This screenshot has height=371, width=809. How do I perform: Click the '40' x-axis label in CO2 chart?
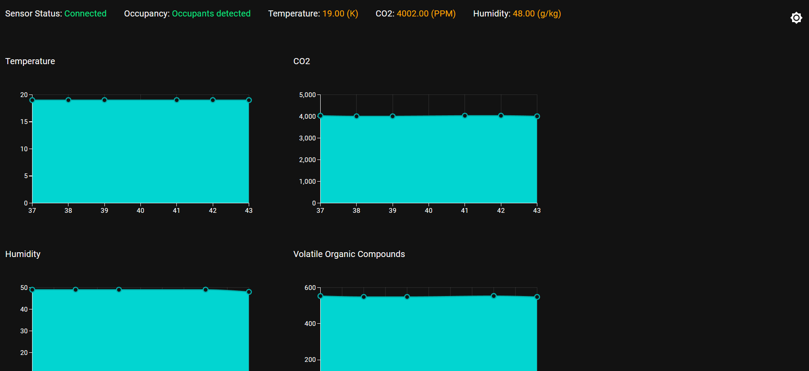tap(429, 211)
